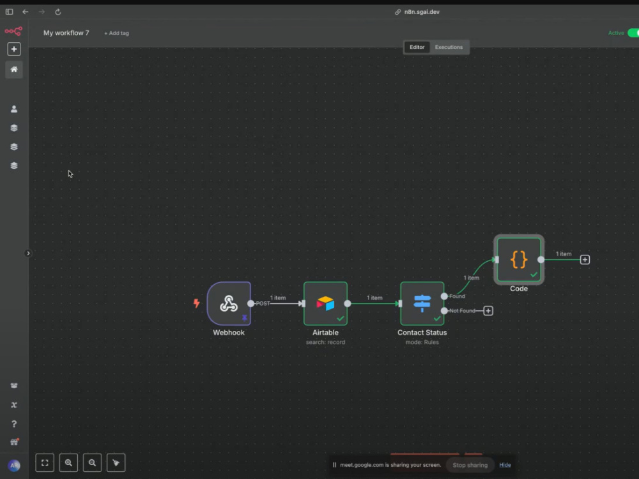Select the Webhook node
The height and width of the screenshot is (479, 639).
[x=229, y=303]
